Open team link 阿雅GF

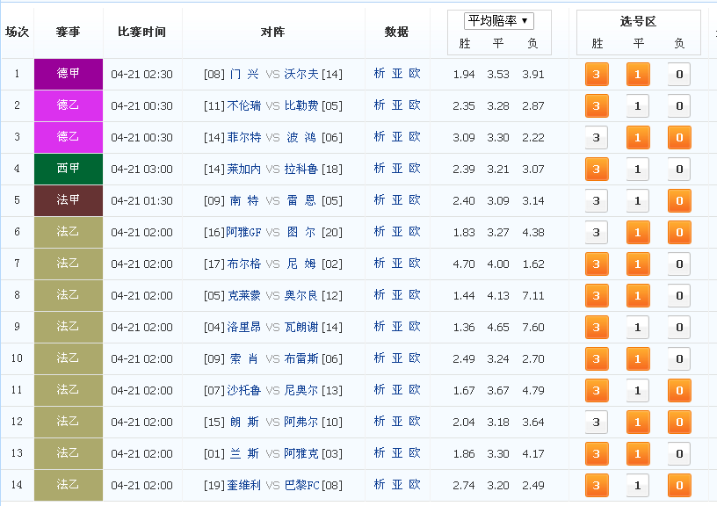(243, 232)
